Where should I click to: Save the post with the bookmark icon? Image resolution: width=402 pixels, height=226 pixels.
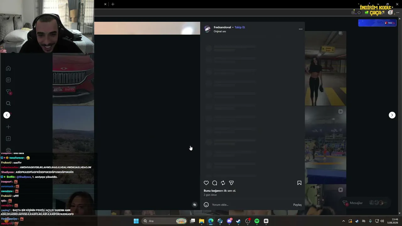[x=299, y=183]
